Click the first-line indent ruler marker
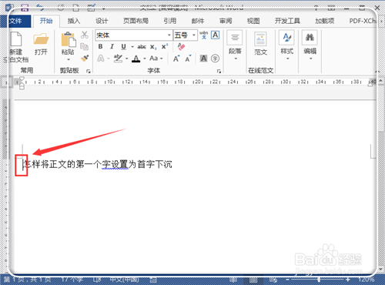The width and height of the screenshot is (385, 285). click(x=22, y=79)
